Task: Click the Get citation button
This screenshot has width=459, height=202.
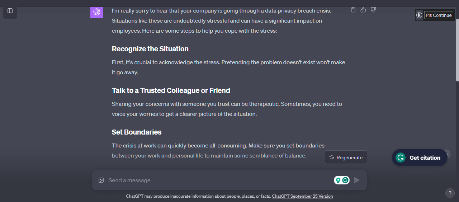Action: click(x=420, y=158)
